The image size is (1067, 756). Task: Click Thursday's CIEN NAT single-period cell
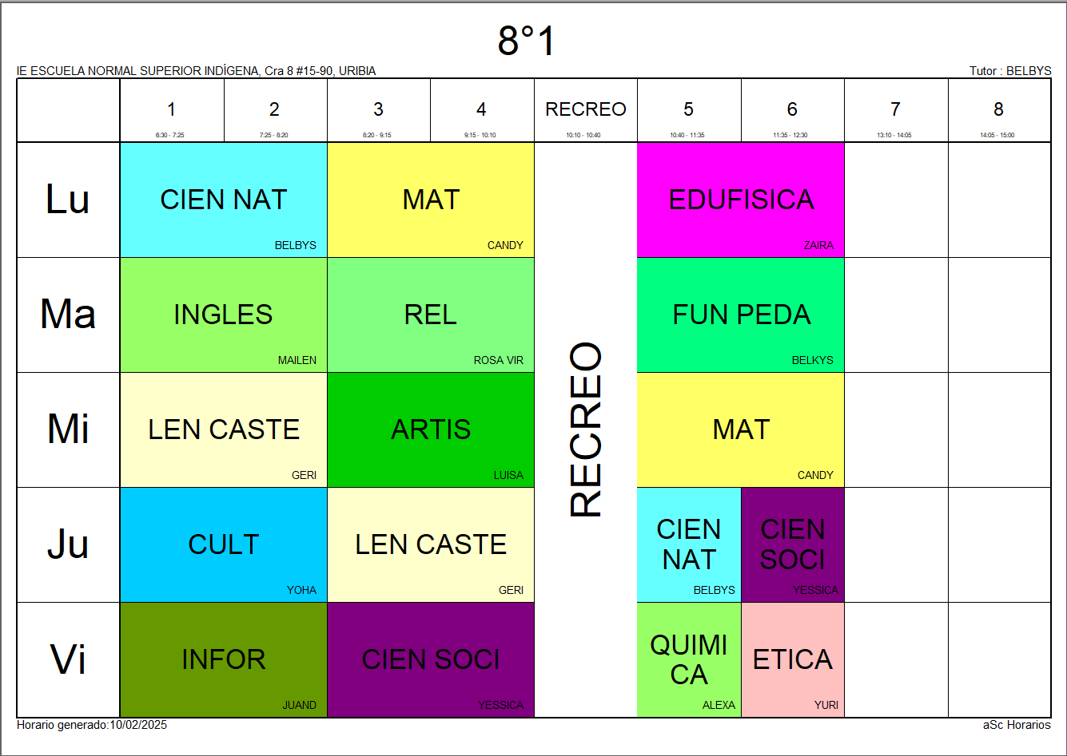pos(689,544)
